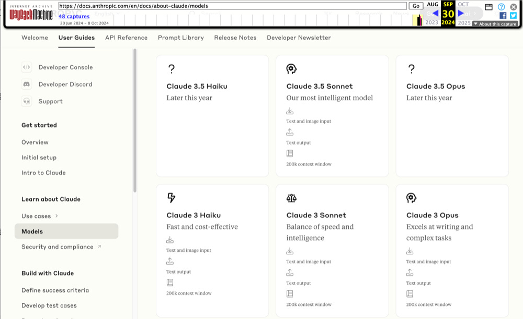The image size is (523, 319).
Task: Click the Learn about Claude section heading
Action: tap(51, 199)
